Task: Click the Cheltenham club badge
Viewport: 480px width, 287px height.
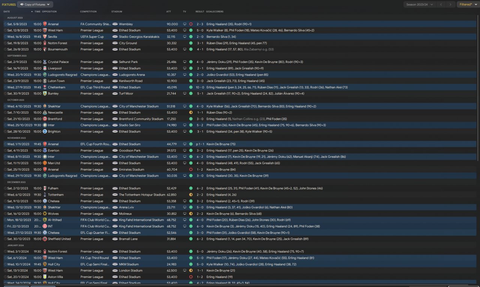Action: point(45,87)
